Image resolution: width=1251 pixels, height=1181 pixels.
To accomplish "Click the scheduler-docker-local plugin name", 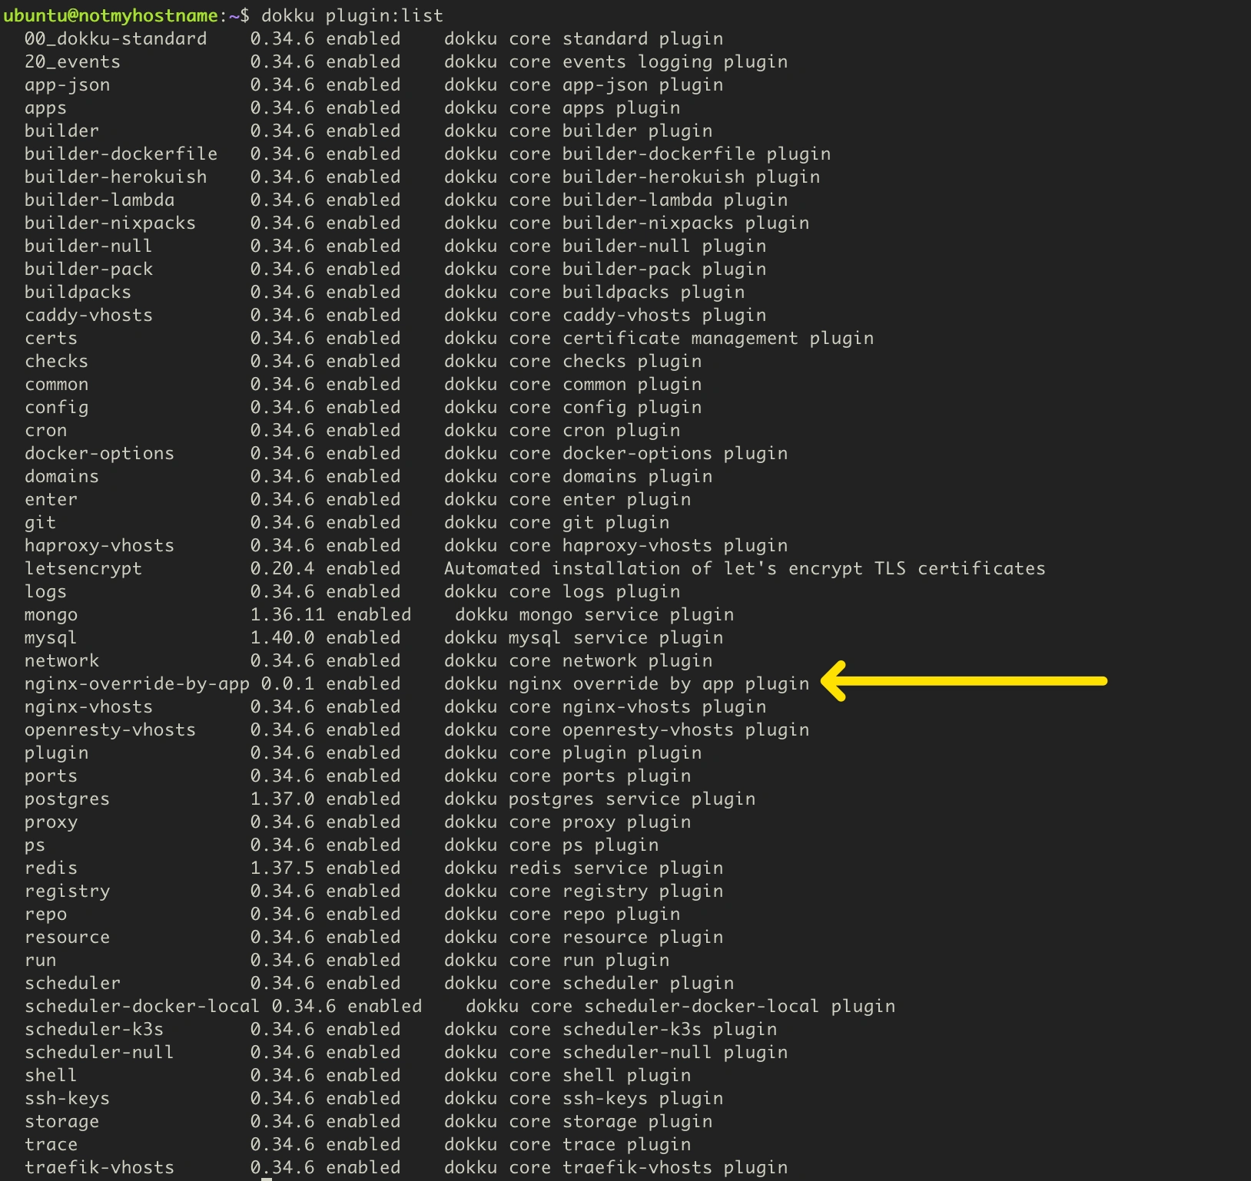I will [x=142, y=1006].
